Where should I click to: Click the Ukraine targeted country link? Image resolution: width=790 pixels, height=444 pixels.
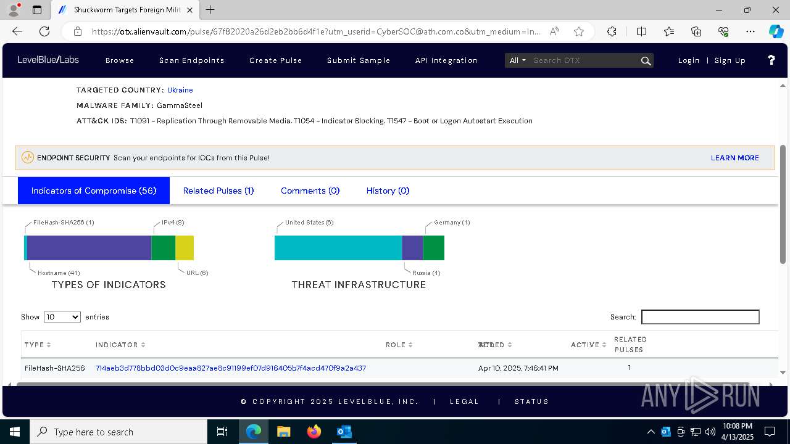point(180,90)
